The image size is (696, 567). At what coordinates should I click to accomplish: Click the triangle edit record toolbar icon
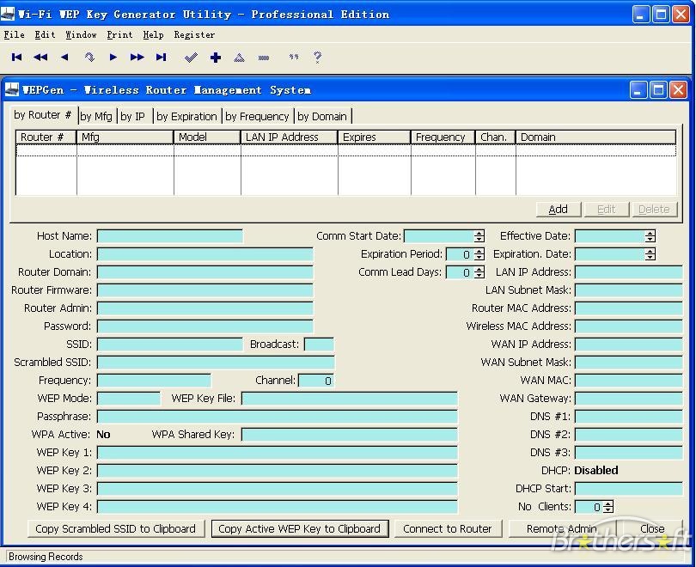[x=239, y=58]
